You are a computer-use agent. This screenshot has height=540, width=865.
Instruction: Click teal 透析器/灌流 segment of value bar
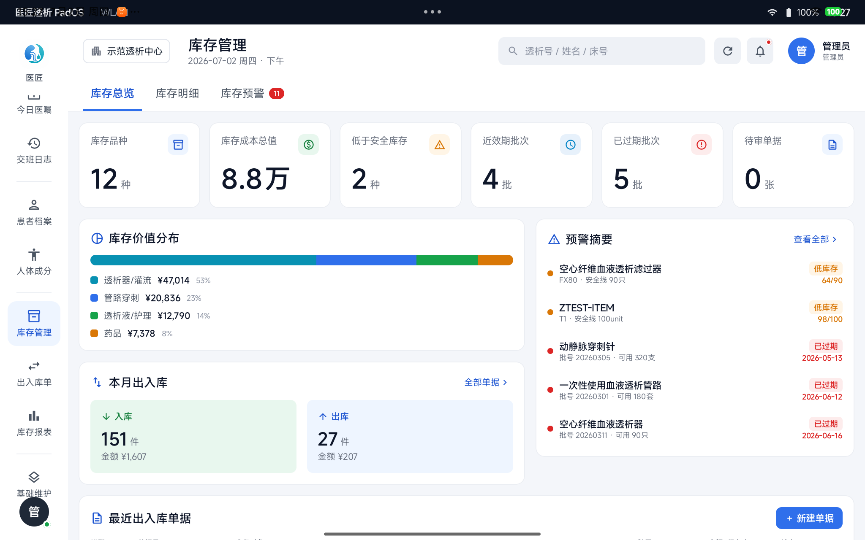click(x=203, y=260)
